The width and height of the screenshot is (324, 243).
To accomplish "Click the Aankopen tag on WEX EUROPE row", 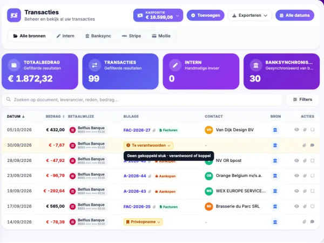I will pyautogui.click(x=165, y=191).
